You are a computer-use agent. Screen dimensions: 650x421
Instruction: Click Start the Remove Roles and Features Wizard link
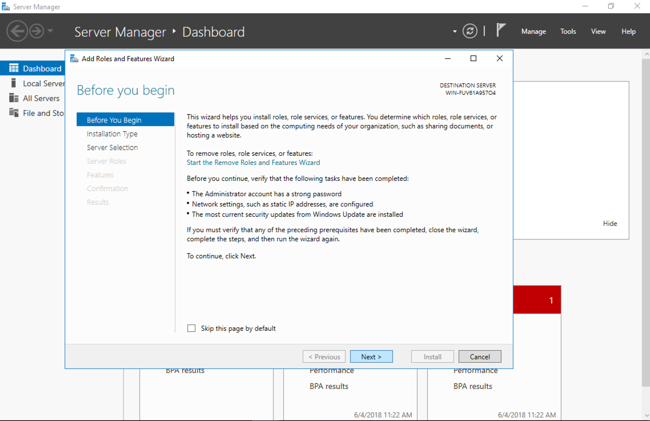pyautogui.click(x=253, y=163)
